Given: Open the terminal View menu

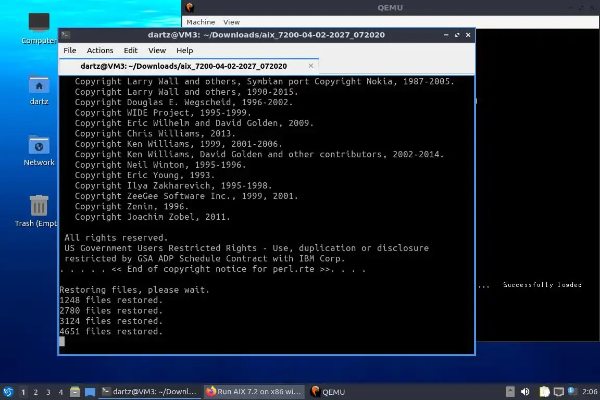Looking at the screenshot, I should pyautogui.click(x=157, y=50).
